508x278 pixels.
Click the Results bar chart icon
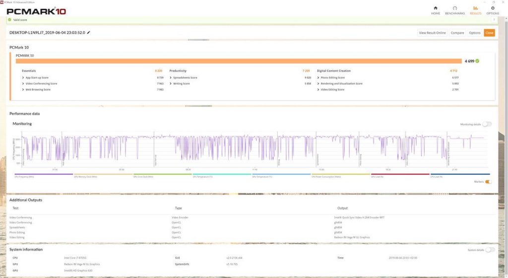click(x=475, y=8)
